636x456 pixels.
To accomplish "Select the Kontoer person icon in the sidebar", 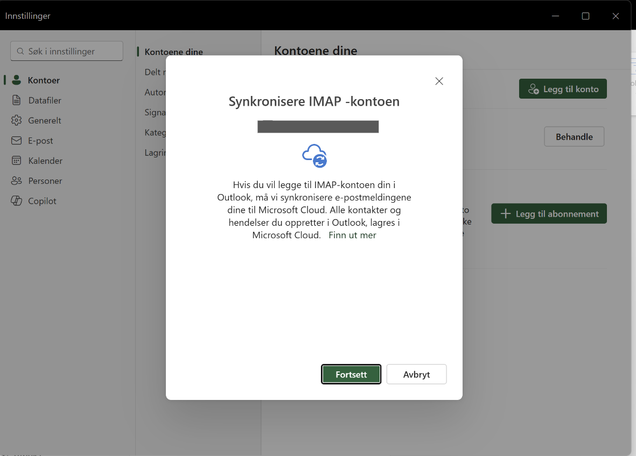I will [16, 80].
